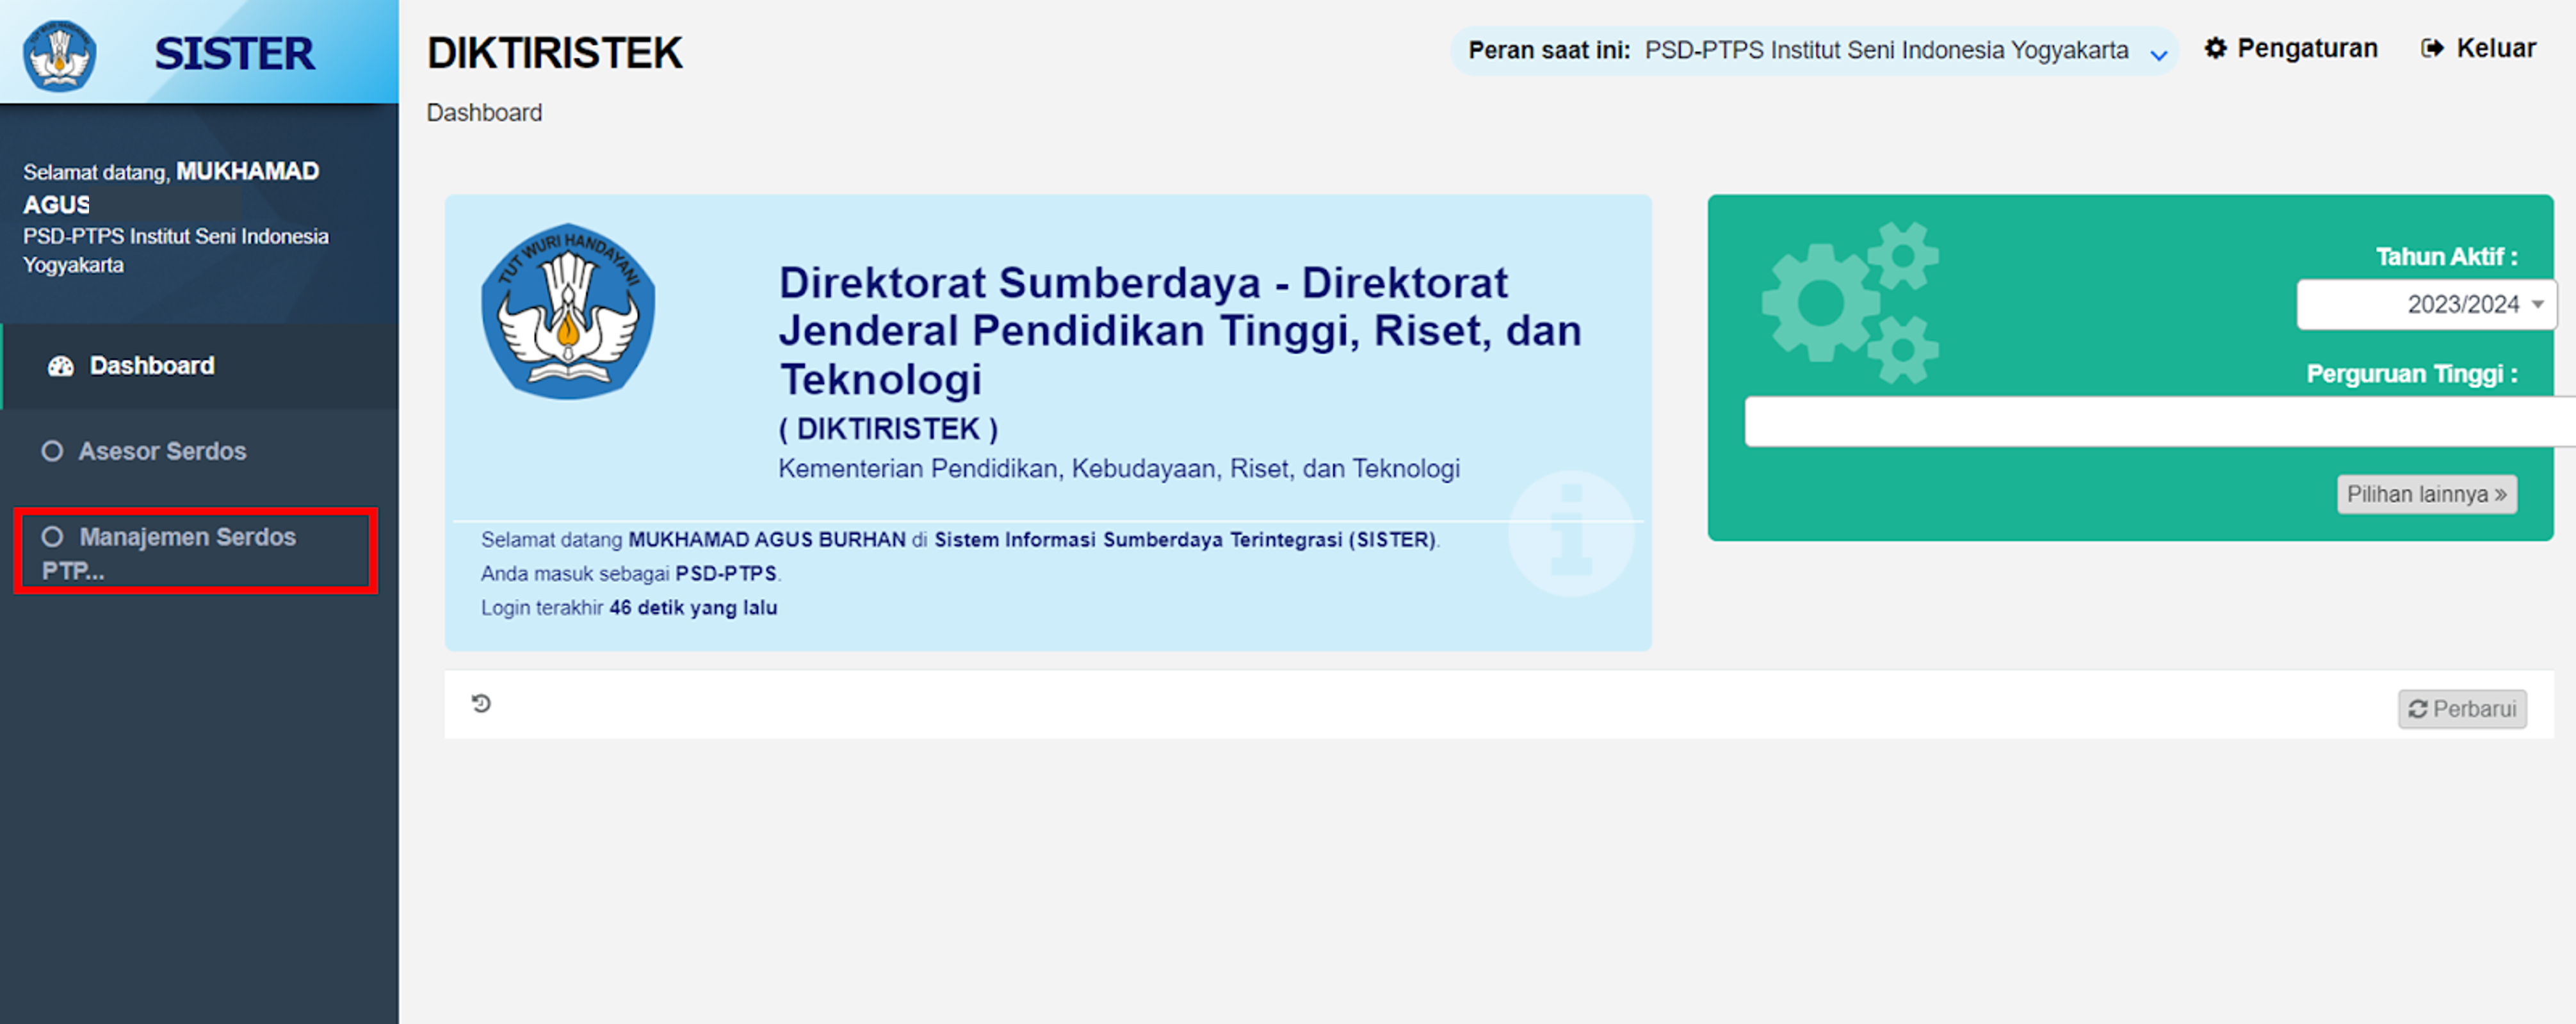Click the Tut Wuri Handayani logo in banner
This screenshot has width=2576, height=1024.
568,311
